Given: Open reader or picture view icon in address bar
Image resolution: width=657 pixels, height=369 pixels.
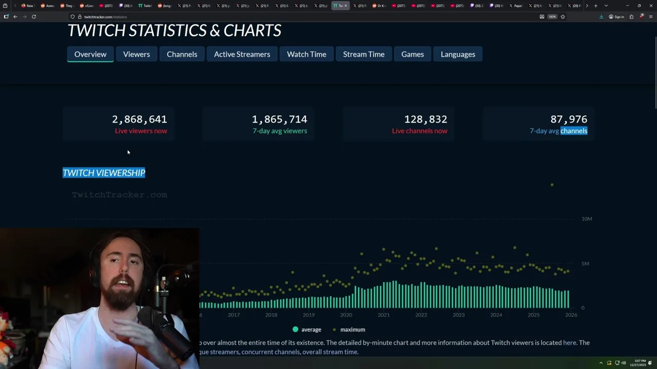Looking at the screenshot, I should click(542, 16).
